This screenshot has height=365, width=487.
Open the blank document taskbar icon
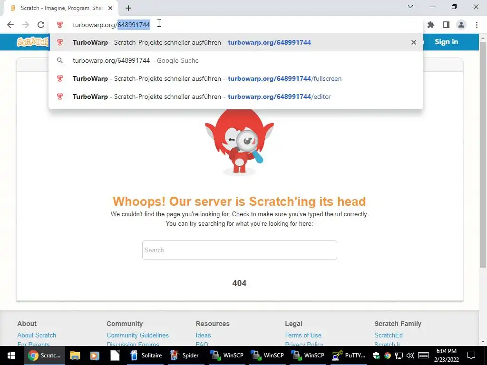pos(115,355)
